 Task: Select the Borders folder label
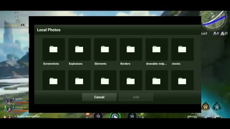[x=125, y=64]
